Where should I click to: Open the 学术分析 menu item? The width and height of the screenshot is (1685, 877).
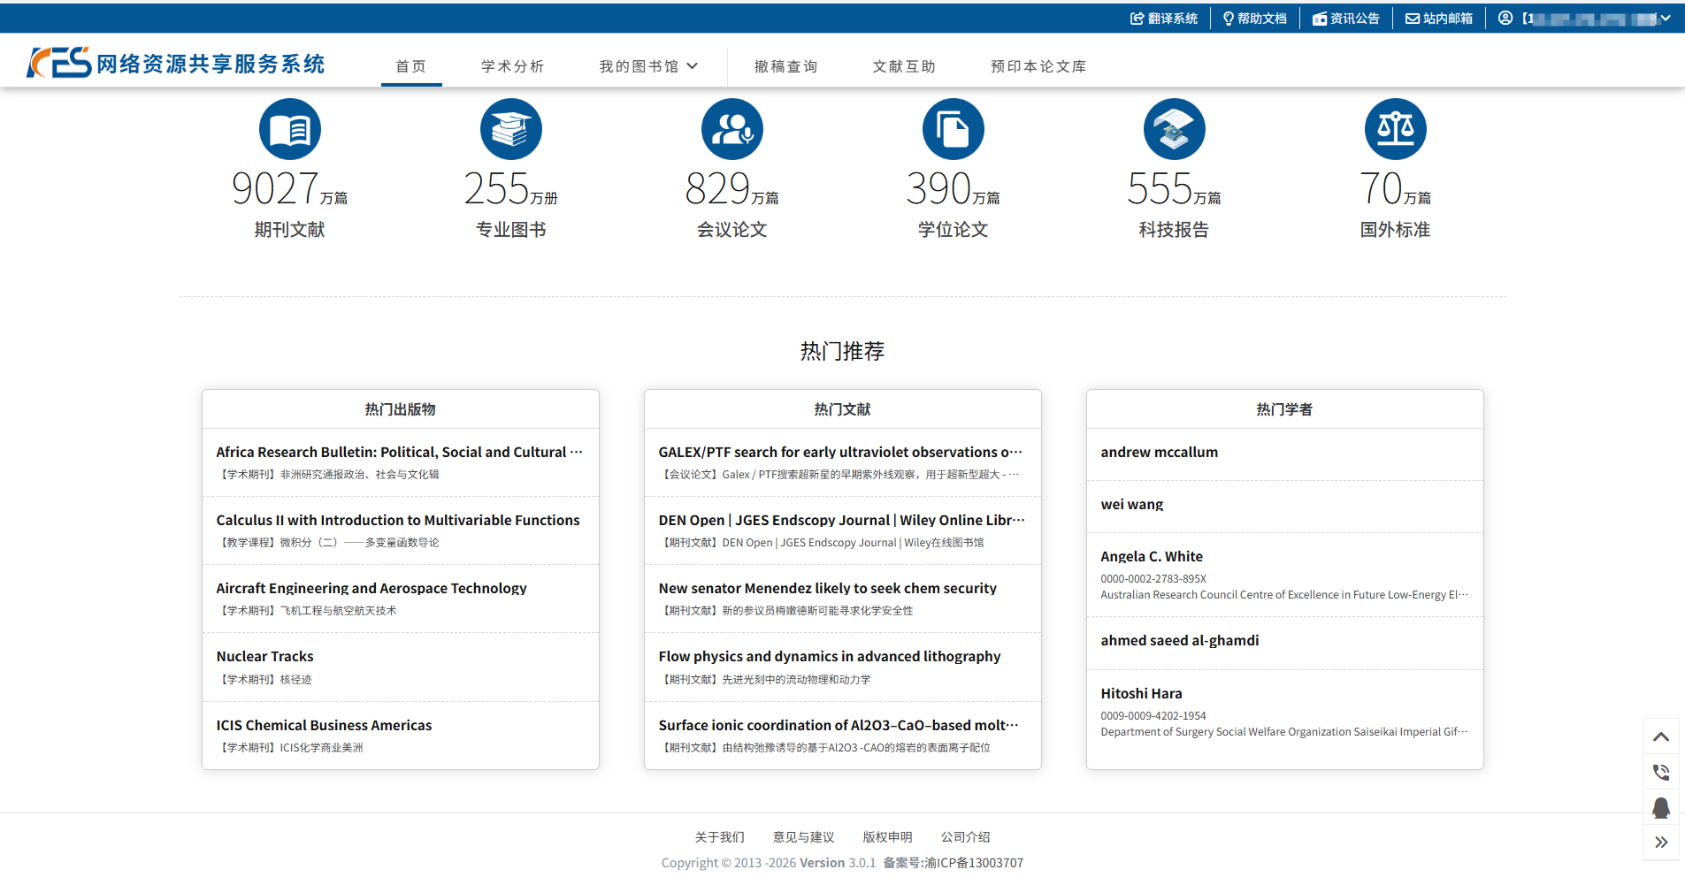(513, 66)
